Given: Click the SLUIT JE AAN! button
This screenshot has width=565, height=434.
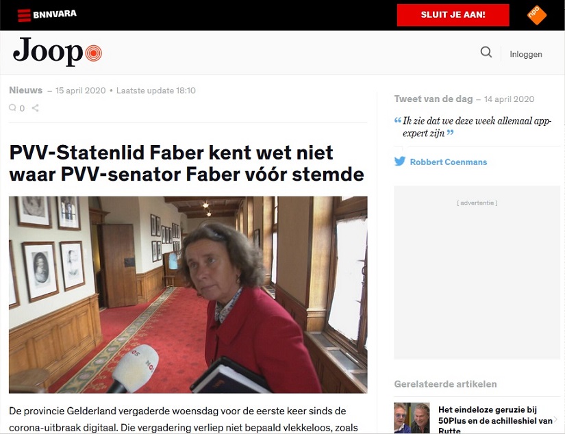Looking at the screenshot, I should [x=453, y=15].
